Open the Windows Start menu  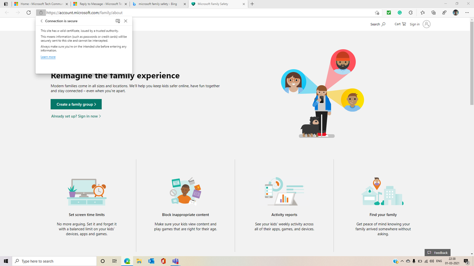tap(6, 261)
